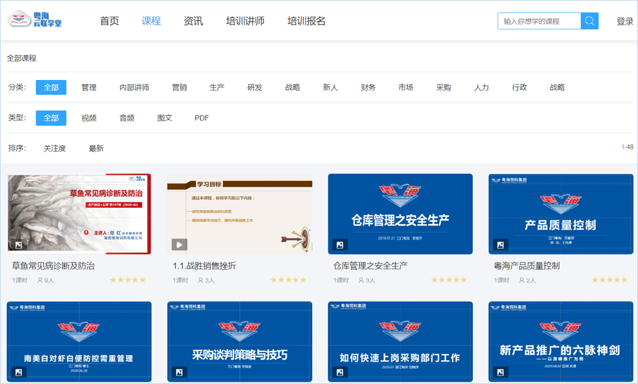The height and width of the screenshot is (384, 638).
Task: Click image icon on 产品质量控制 thumbnail
Action: (501, 245)
